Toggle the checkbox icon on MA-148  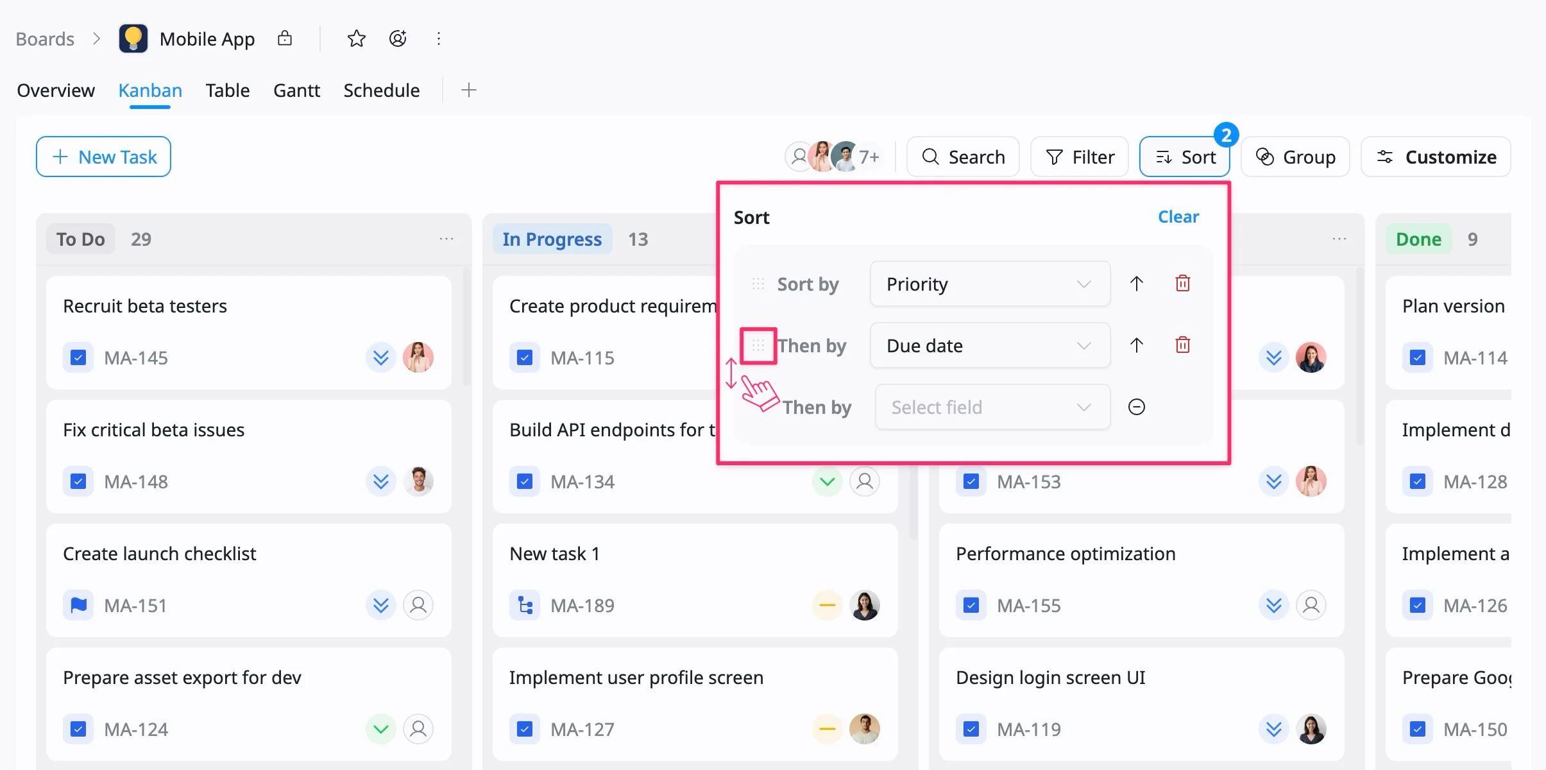(78, 481)
